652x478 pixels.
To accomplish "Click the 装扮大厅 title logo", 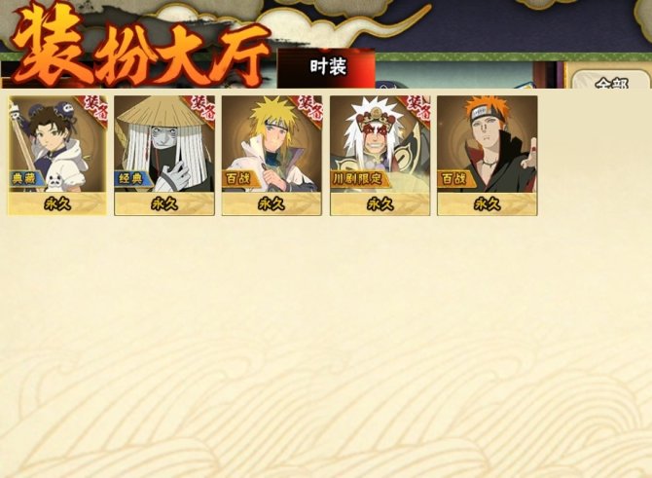I will (x=139, y=48).
